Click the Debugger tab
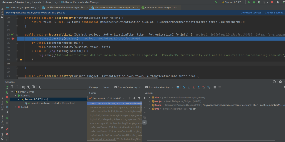Viewport: 285px width, 142px height. (94, 87)
